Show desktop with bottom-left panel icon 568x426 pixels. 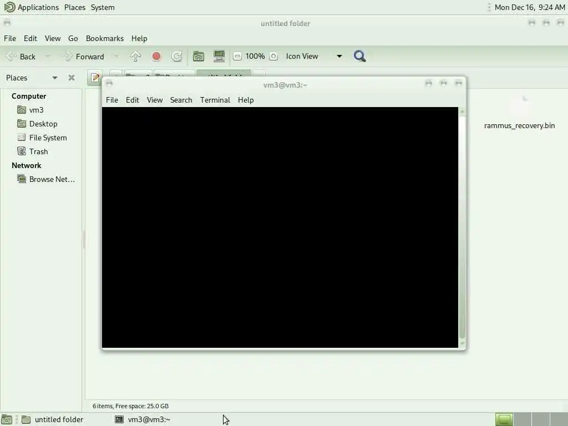[7, 419]
